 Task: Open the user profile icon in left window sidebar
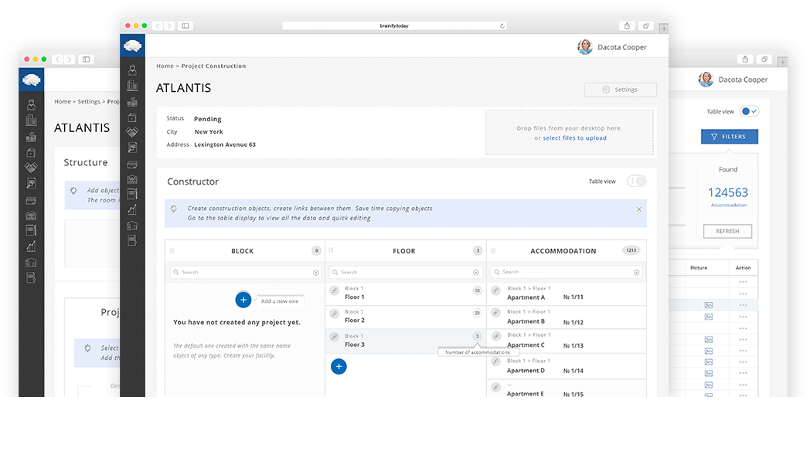[31, 104]
